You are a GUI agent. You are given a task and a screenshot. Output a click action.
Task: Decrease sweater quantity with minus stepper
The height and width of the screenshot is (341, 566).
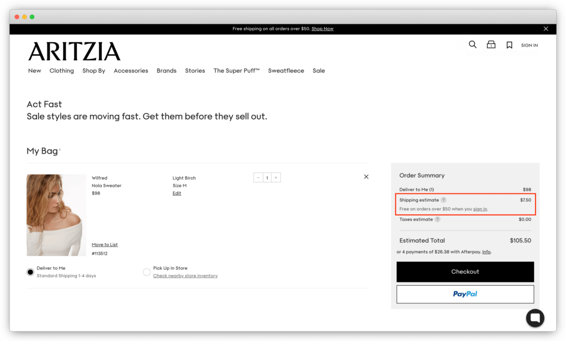tap(258, 177)
